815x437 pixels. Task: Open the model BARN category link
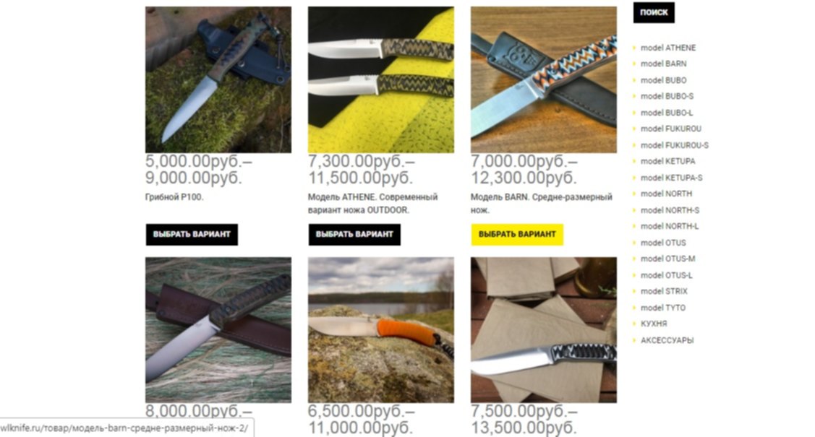pyautogui.click(x=663, y=64)
